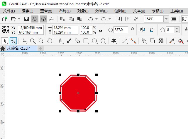Click the object height field 18.294 mm

coord(65,32)
